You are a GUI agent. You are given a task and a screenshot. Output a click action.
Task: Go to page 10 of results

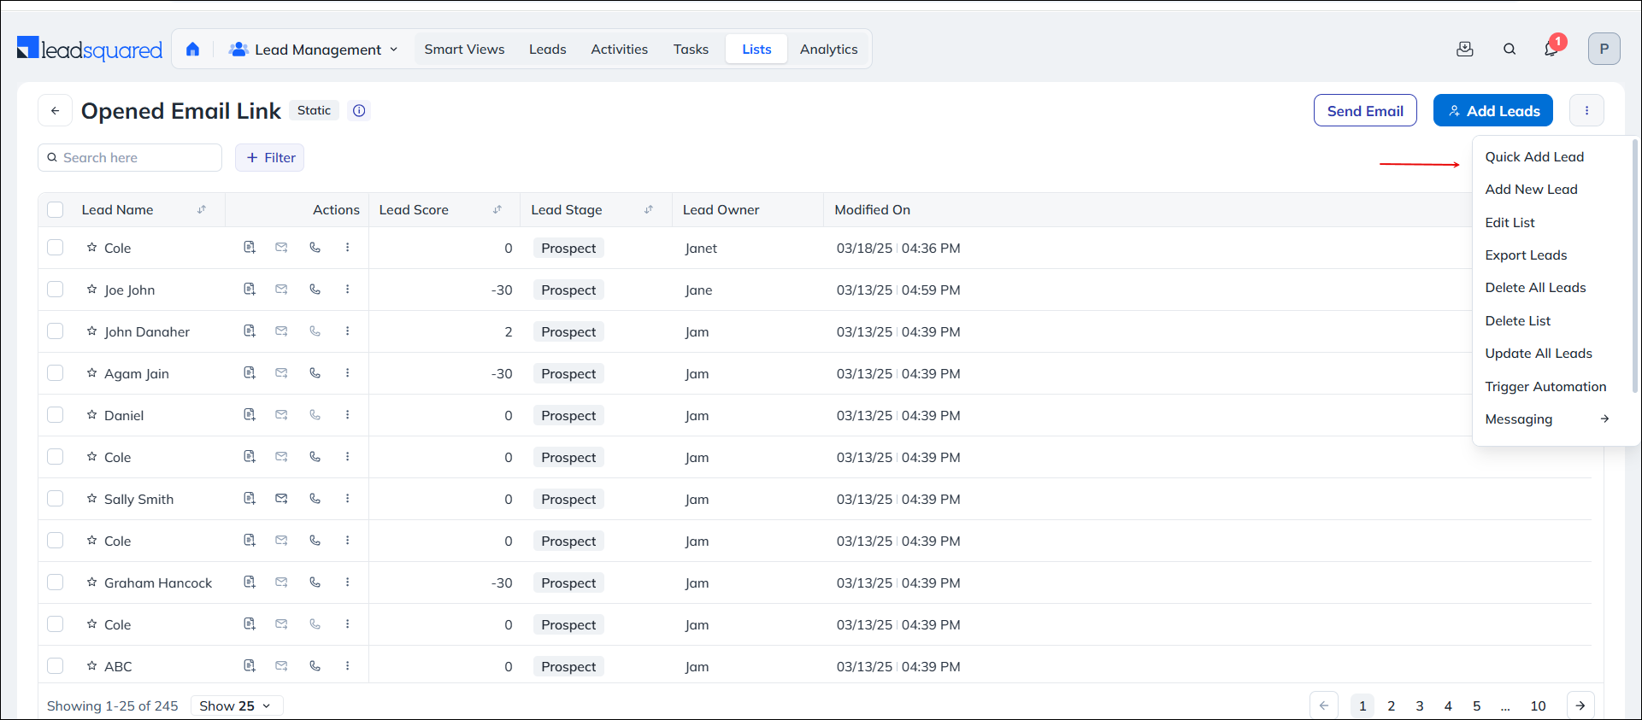tap(1538, 705)
